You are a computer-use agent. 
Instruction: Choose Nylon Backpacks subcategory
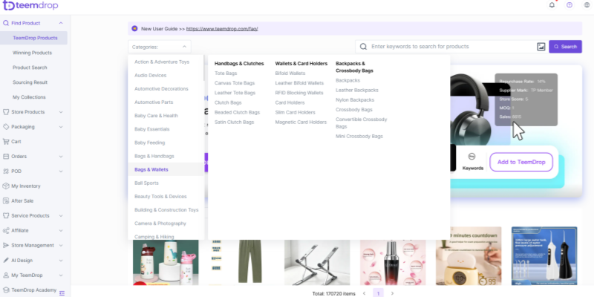tap(355, 100)
